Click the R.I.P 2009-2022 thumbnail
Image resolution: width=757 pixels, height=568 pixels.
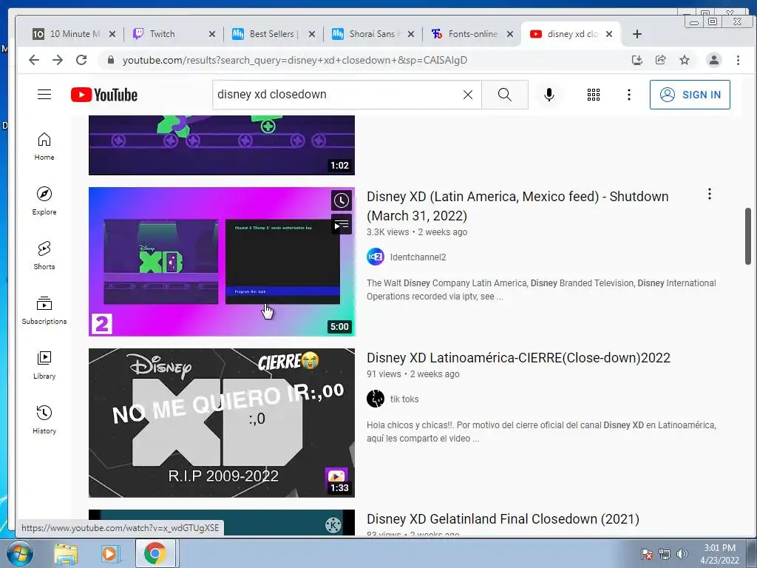(222, 422)
